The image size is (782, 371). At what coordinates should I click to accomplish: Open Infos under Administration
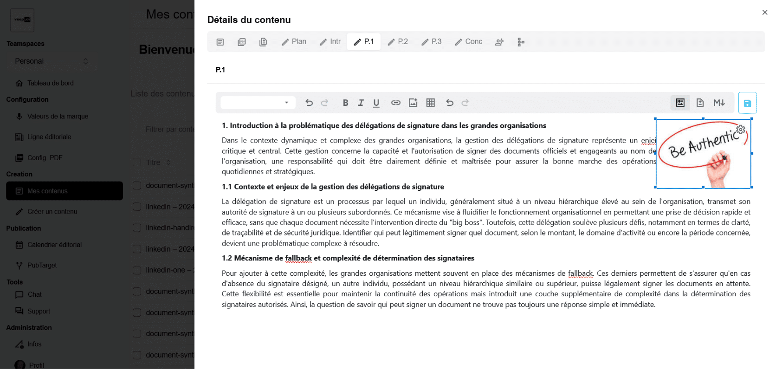click(28, 345)
